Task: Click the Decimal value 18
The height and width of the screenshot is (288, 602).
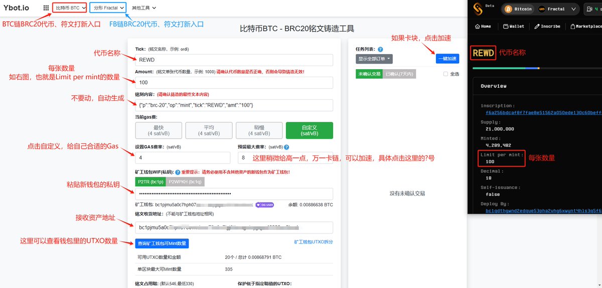Action: tap(489, 178)
